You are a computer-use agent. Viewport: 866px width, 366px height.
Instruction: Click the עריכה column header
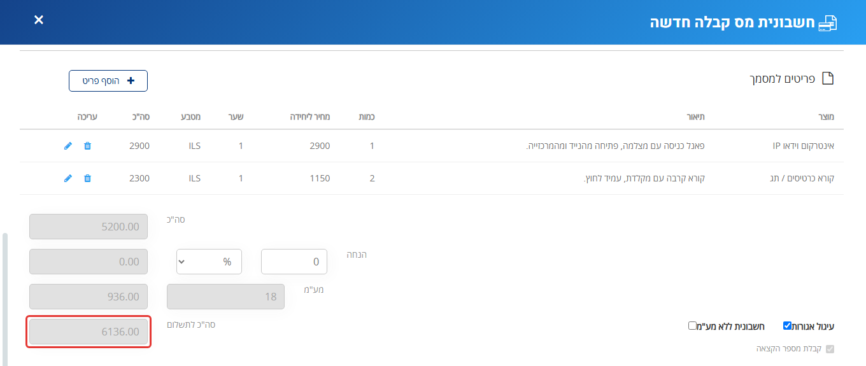point(87,117)
